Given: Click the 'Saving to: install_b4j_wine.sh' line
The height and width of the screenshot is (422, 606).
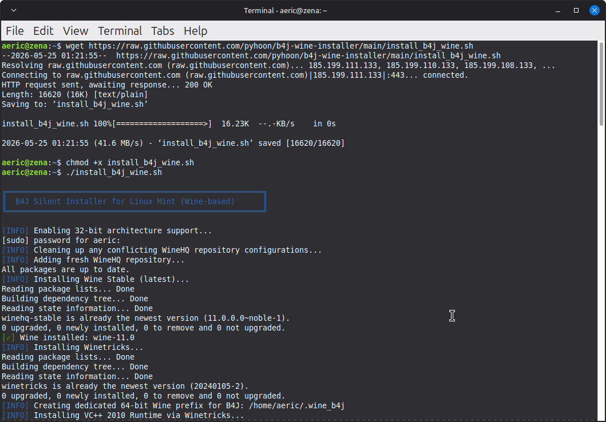Looking at the screenshot, I should pyautogui.click(x=74, y=104).
